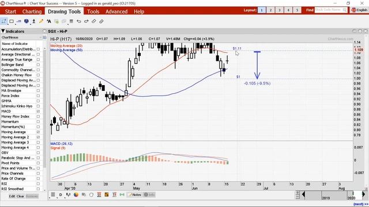Viewport: 369px width, 207px height.
Task: Click the zoom in plus button by the timeline
Action: pos(298,193)
